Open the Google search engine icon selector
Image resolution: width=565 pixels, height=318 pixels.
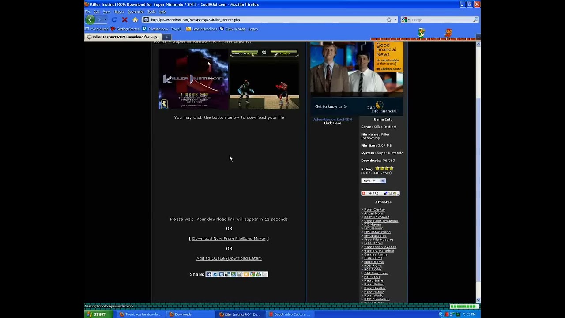[405, 20]
